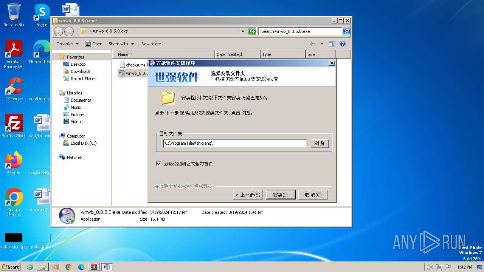The height and width of the screenshot is (272, 484).
Task: Open Google Chrome desktop icon
Action: 14,202
